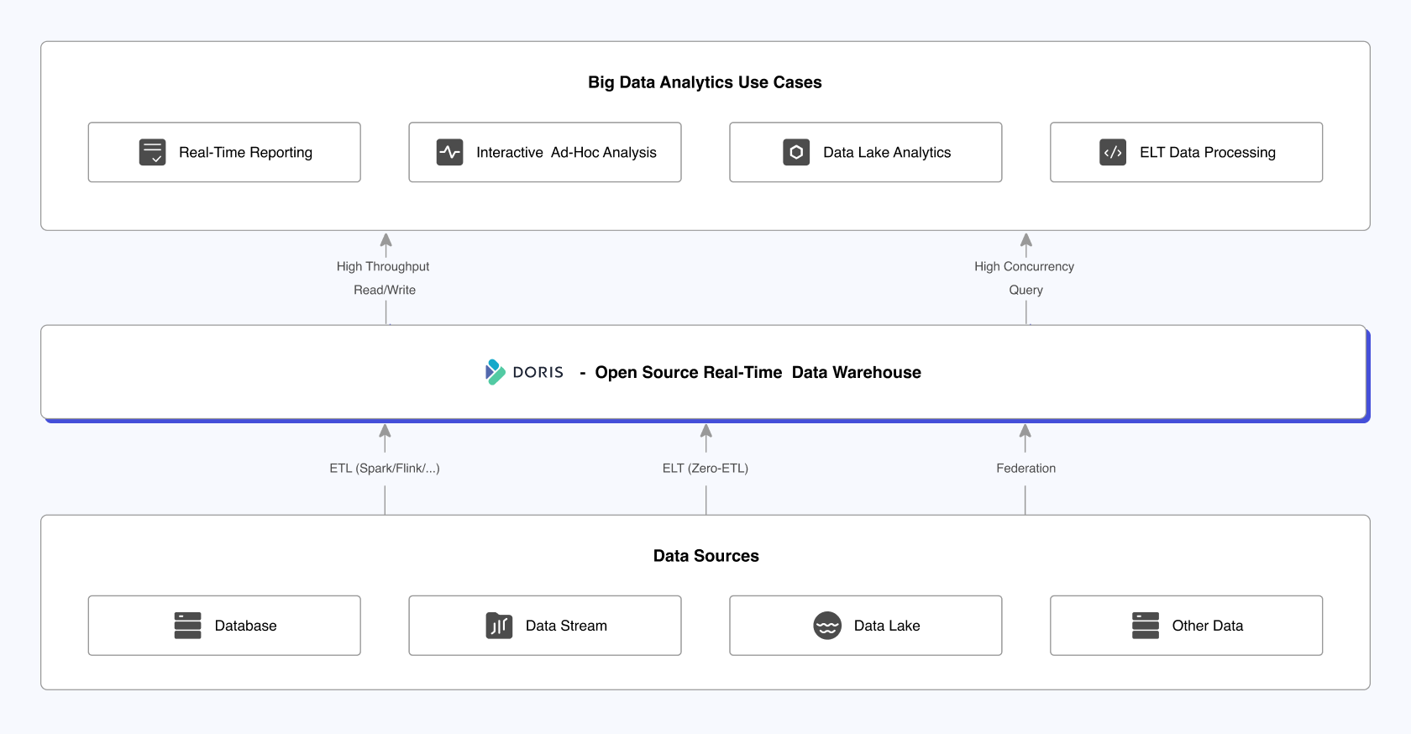Image resolution: width=1411 pixels, height=734 pixels.
Task: Select the Data Lake Analytics text
Action: coord(887,153)
